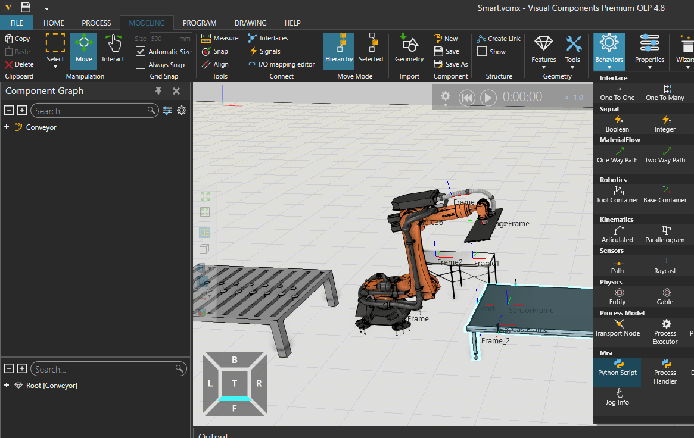Add a One To One interface
This screenshot has height=438, width=694.
point(617,93)
